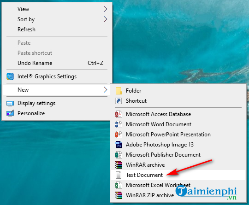Expand the Sort by submenu arrow
The width and height of the screenshot is (249, 205).
tap(105, 19)
